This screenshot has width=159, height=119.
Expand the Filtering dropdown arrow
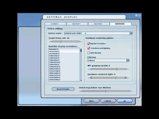coord(128,60)
